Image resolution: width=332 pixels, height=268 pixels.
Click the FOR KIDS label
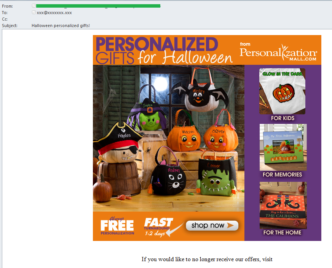pyautogui.click(x=283, y=118)
